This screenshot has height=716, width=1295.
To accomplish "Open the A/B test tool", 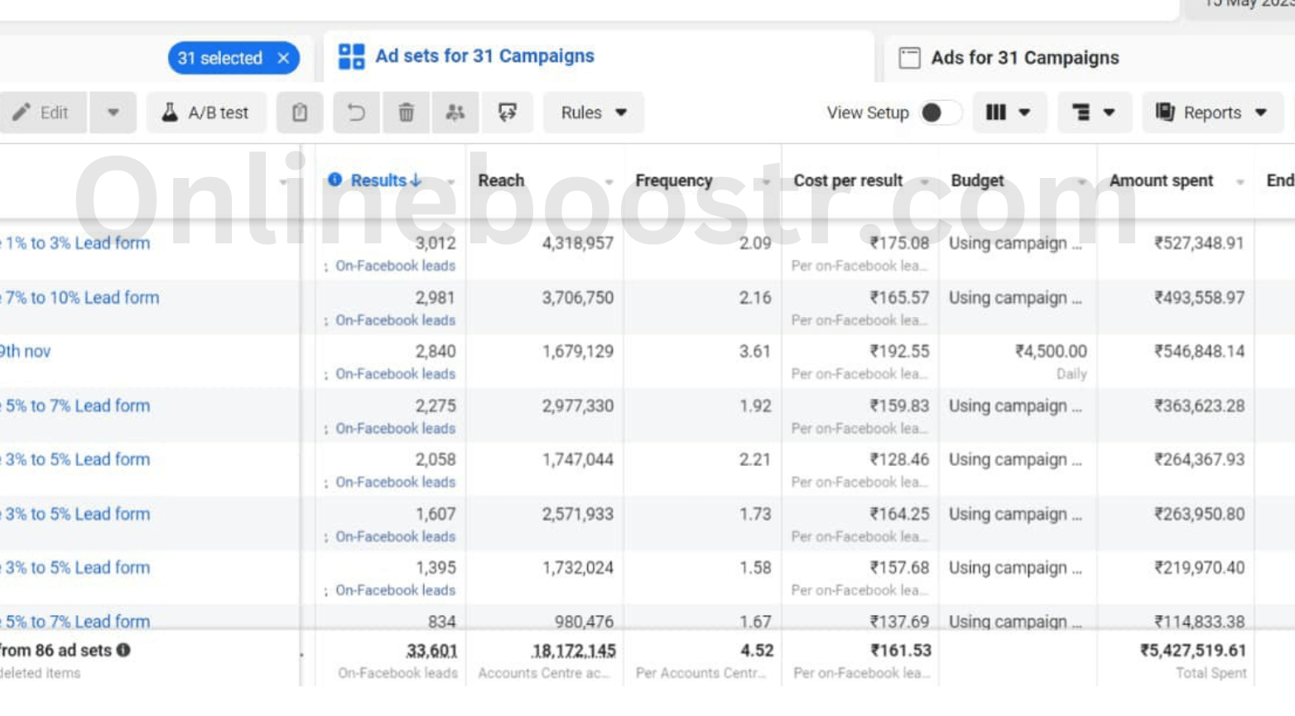I will pyautogui.click(x=205, y=113).
